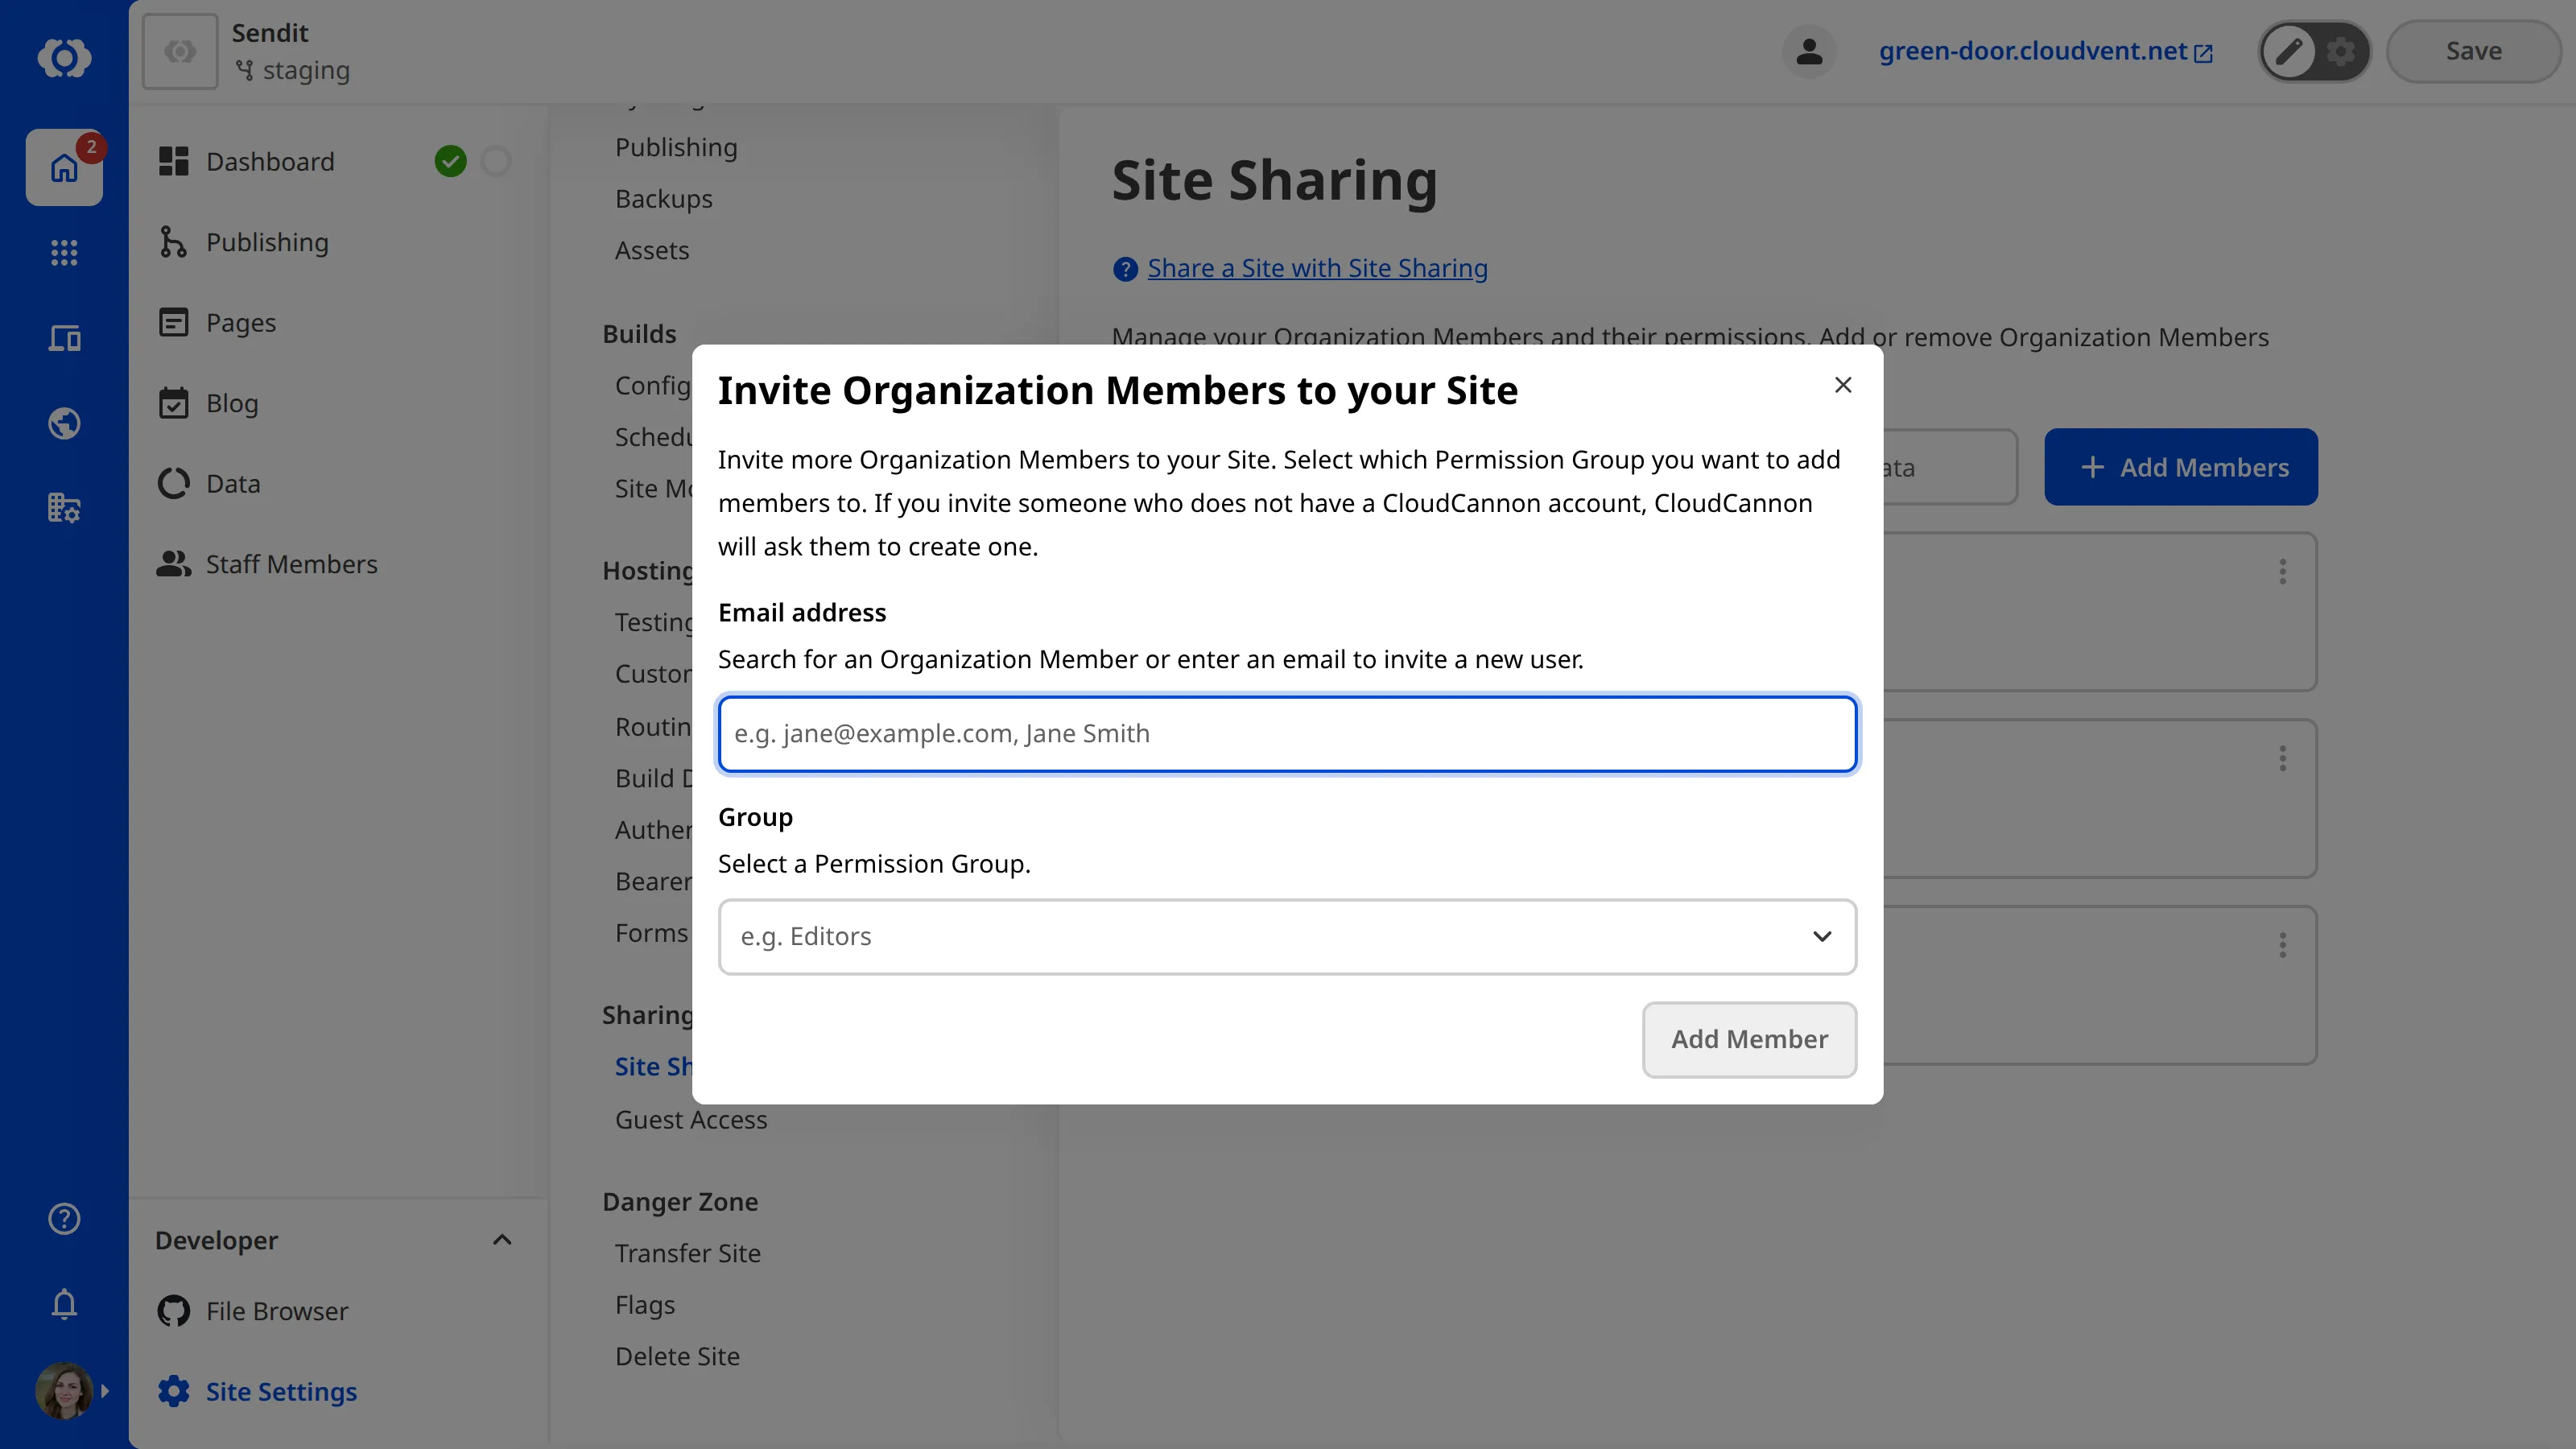The height and width of the screenshot is (1449, 2576).
Task: Select Flags under Danger Zone
Action: (645, 1305)
